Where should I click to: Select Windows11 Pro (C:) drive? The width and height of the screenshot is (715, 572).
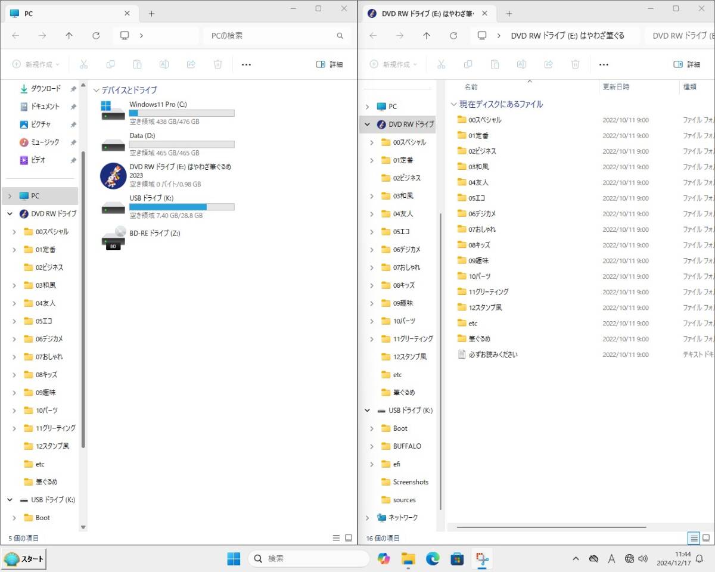(167, 113)
